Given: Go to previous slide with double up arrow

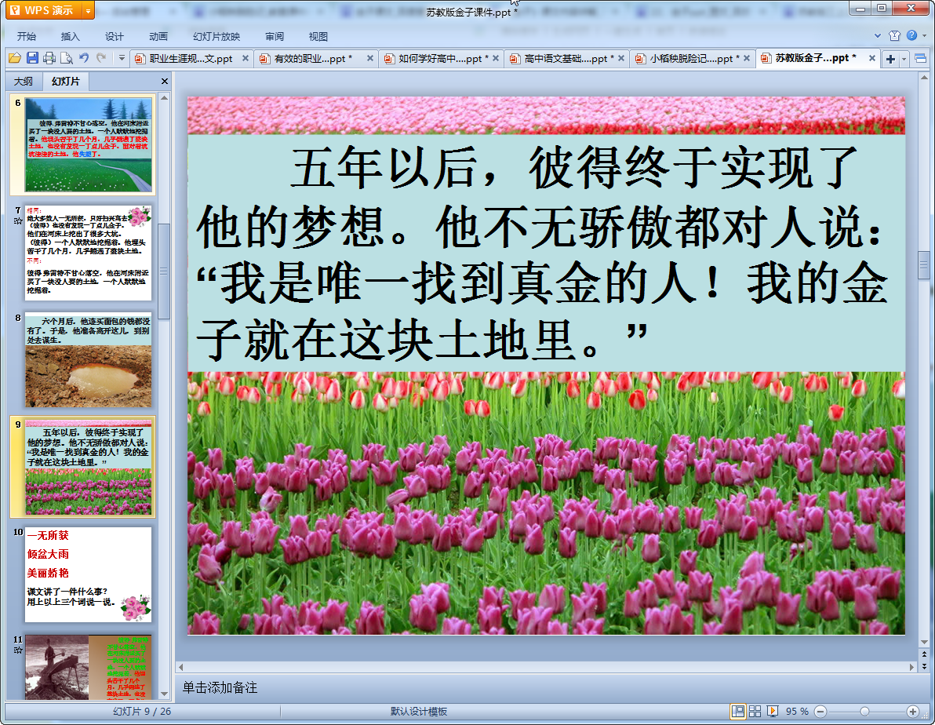Looking at the screenshot, I should [924, 654].
